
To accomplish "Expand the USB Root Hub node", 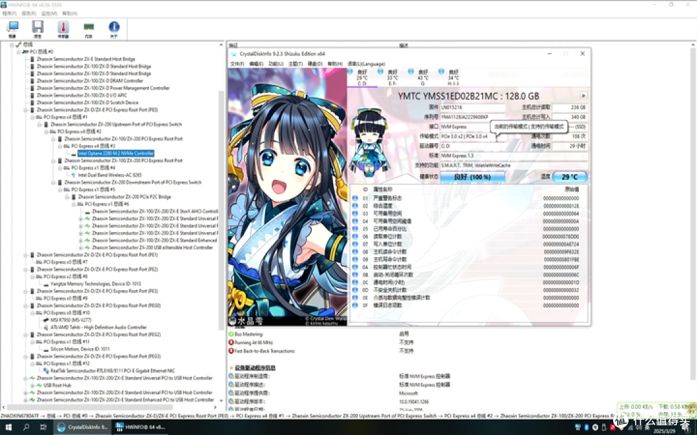I will pos(32,385).
